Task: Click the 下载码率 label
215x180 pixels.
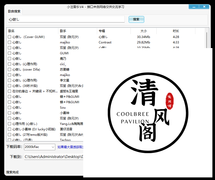Action: pos(14,147)
